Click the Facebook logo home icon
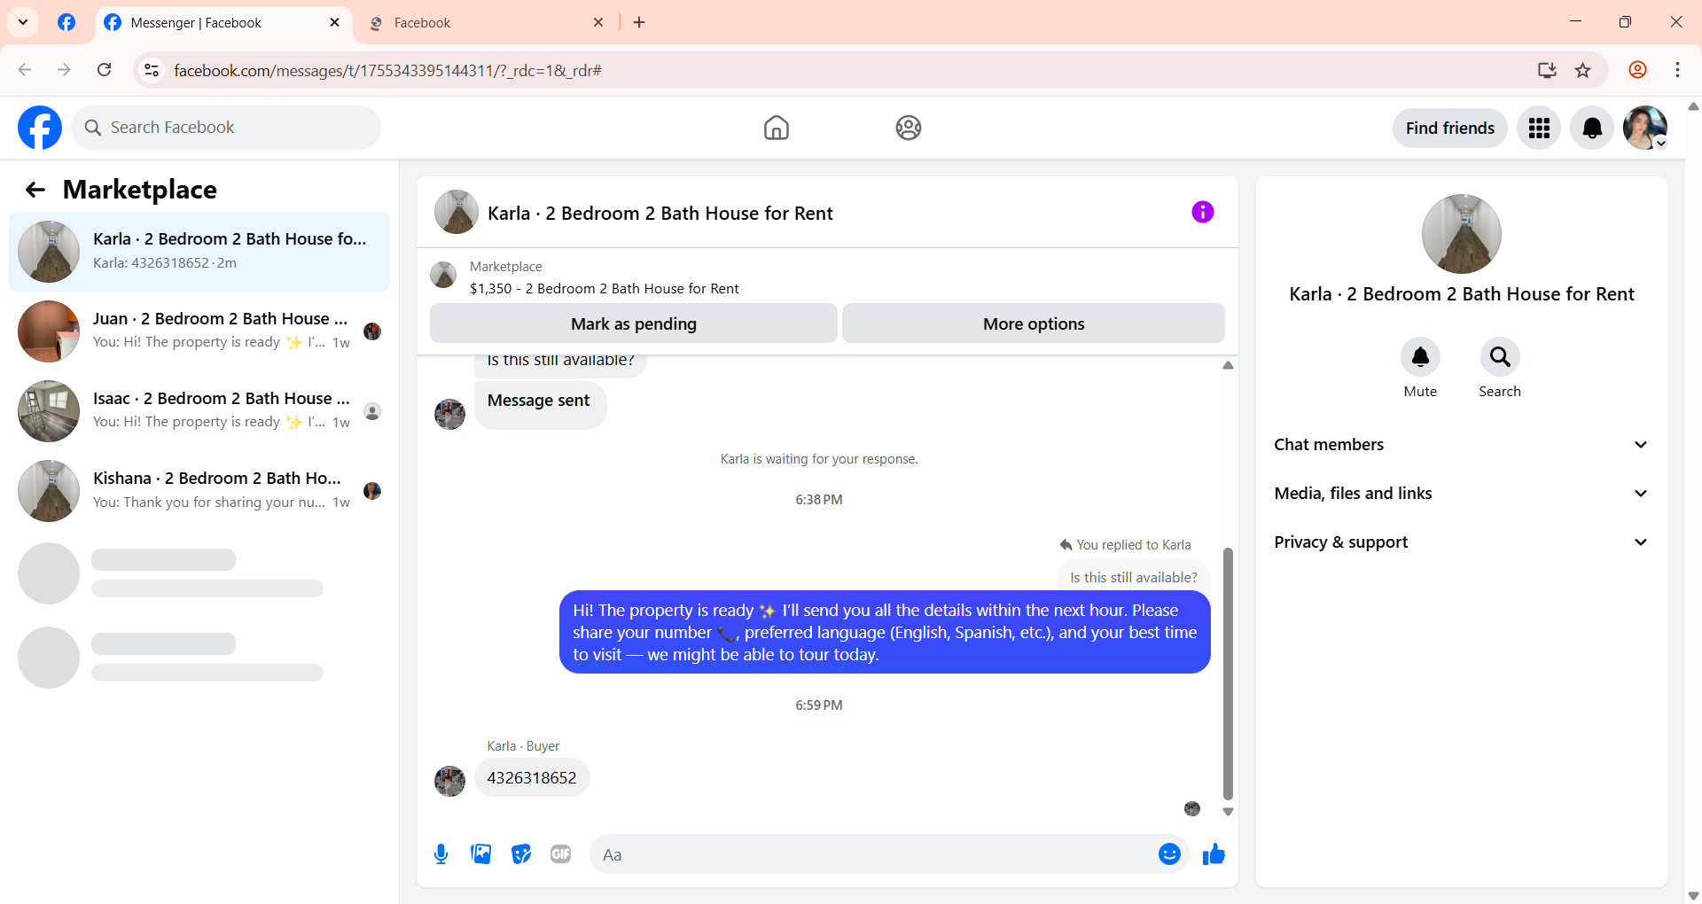Screen dimensions: 1702x904 (40, 128)
